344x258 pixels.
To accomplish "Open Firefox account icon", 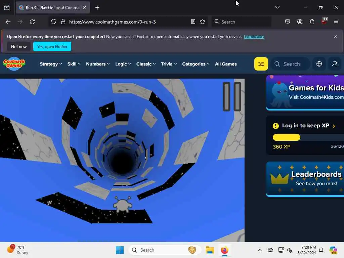I will pyautogui.click(x=300, y=22).
